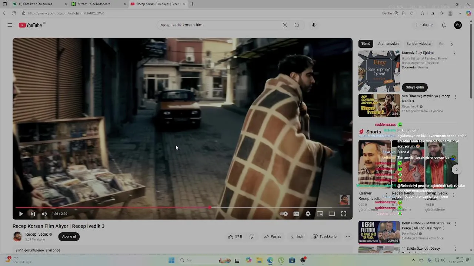Viewport: 474px width, 266px height.
Task: Mute the video volume
Action: pos(44,214)
